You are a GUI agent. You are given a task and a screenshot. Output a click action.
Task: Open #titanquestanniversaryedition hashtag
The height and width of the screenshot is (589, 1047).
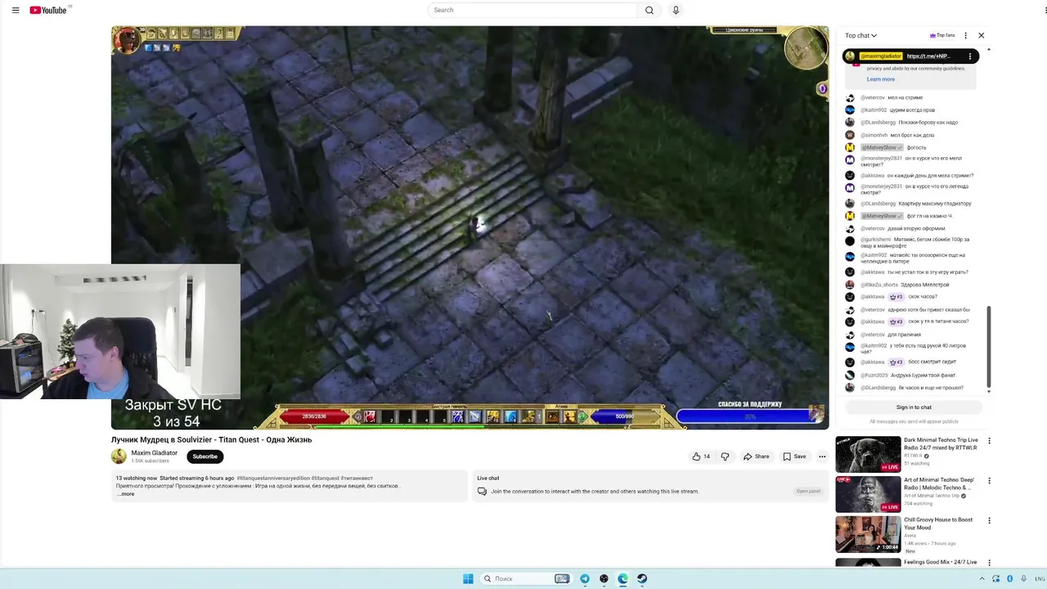[x=273, y=478]
